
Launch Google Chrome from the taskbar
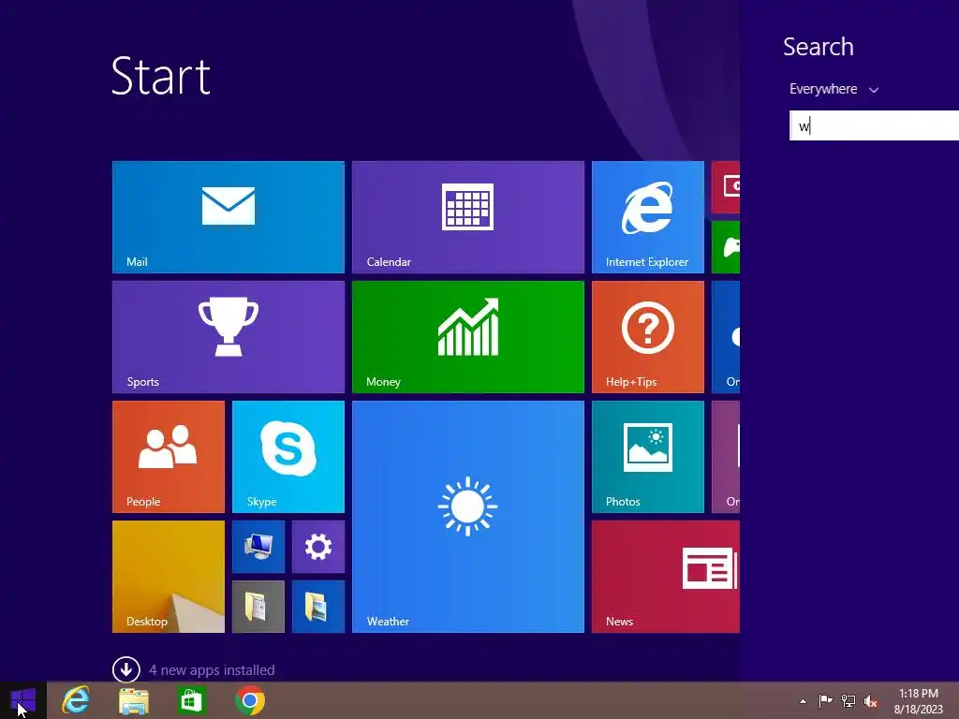click(250, 700)
